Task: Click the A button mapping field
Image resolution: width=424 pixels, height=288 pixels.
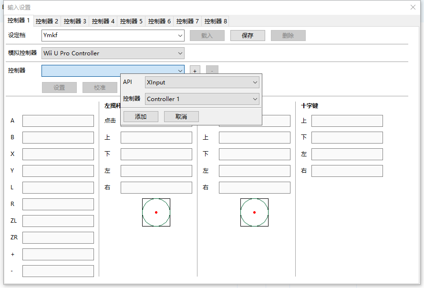Action: coord(58,121)
